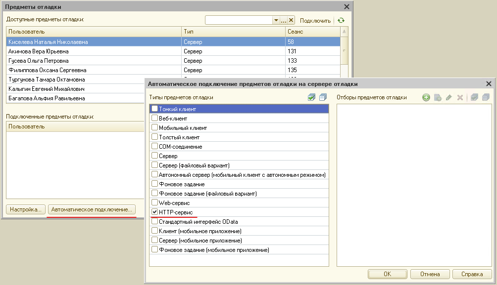The width and height of the screenshot is (497, 285).
Task: Confirm with the OK button
Action: click(x=387, y=274)
